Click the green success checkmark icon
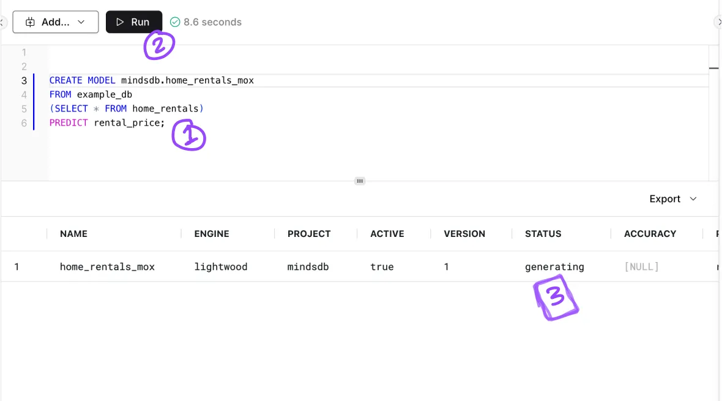Viewport: 722px width, 401px height. (175, 22)
